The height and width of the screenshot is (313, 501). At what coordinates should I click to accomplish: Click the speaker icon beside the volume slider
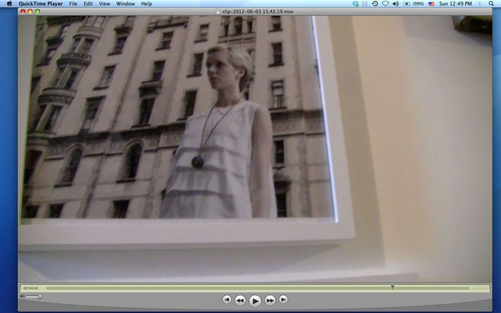pos(22,296)
